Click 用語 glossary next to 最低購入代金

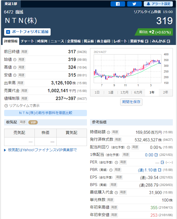(123, 193)
